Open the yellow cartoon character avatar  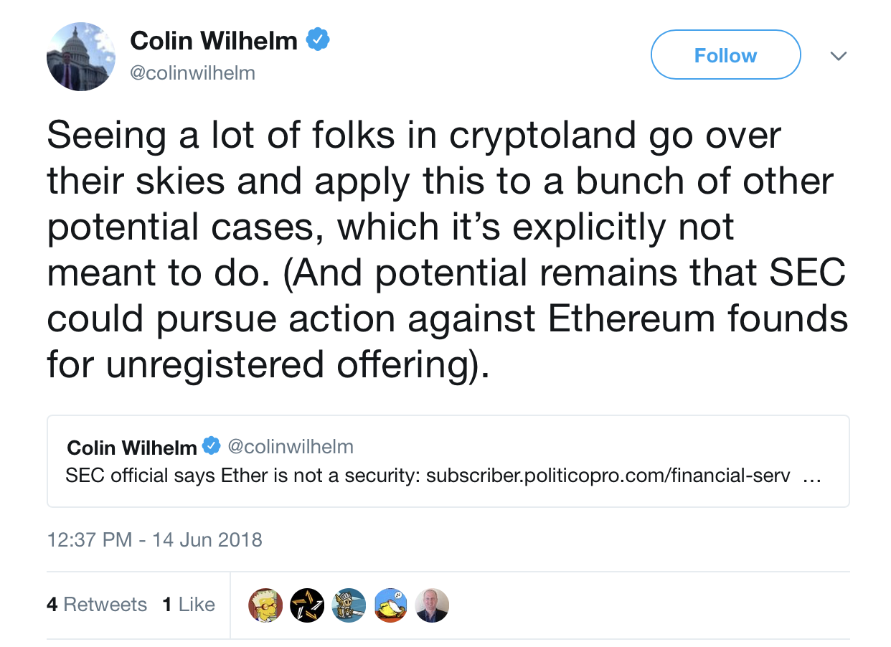tap(265, 605)
